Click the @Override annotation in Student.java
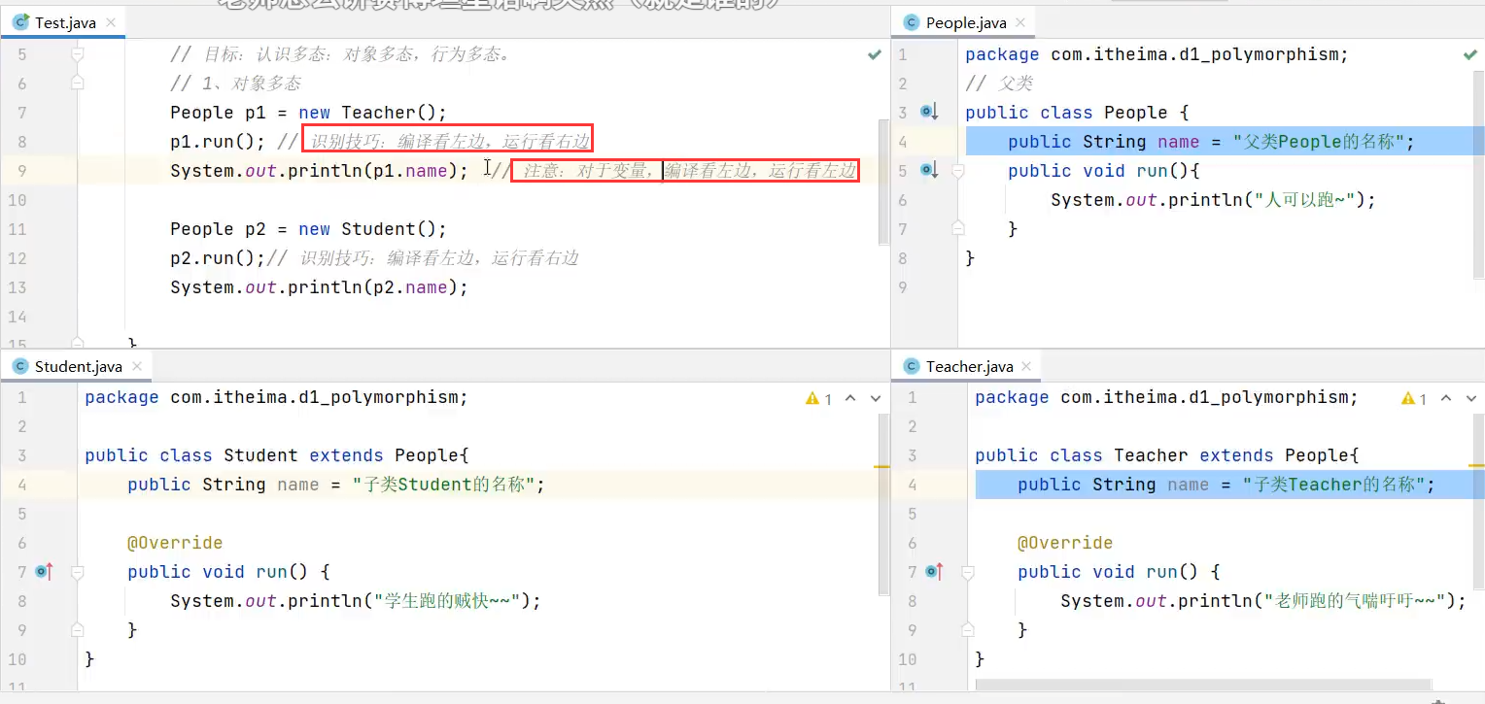 175,543
